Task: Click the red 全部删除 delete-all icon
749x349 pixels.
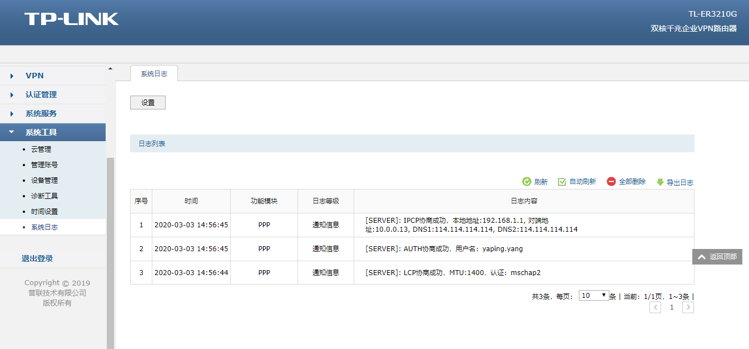Action: [612, 182]
